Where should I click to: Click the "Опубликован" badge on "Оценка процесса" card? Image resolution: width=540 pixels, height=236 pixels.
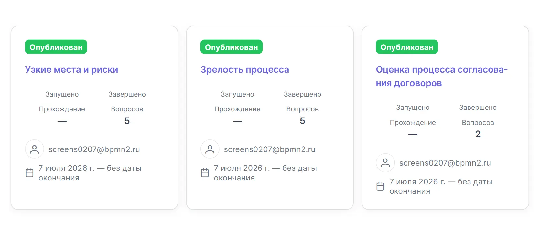(407, 47)
